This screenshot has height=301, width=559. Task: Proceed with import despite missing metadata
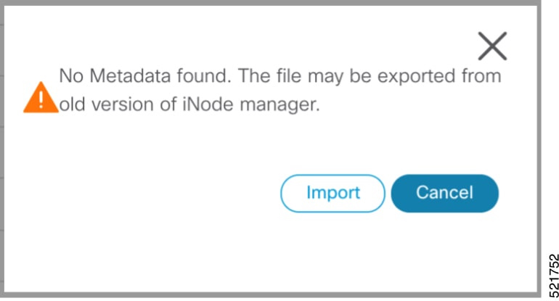pos(332,194)
